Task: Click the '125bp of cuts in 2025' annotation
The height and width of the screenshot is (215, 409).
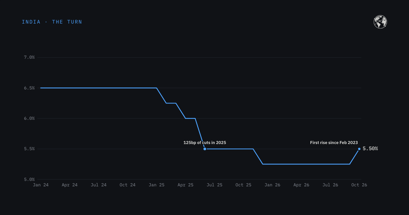Action: 205,143
